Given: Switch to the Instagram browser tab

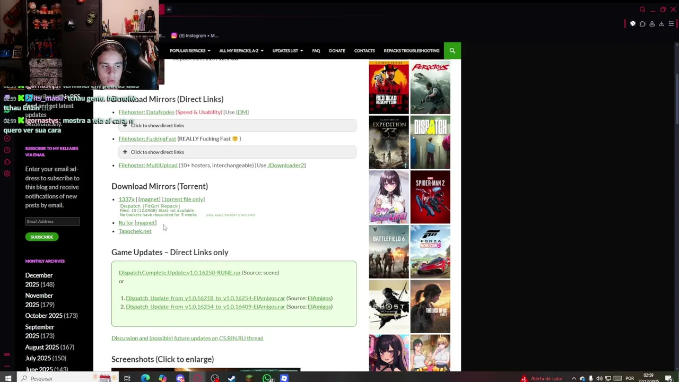Looking at the screenshot, I should tap(194, 36).
